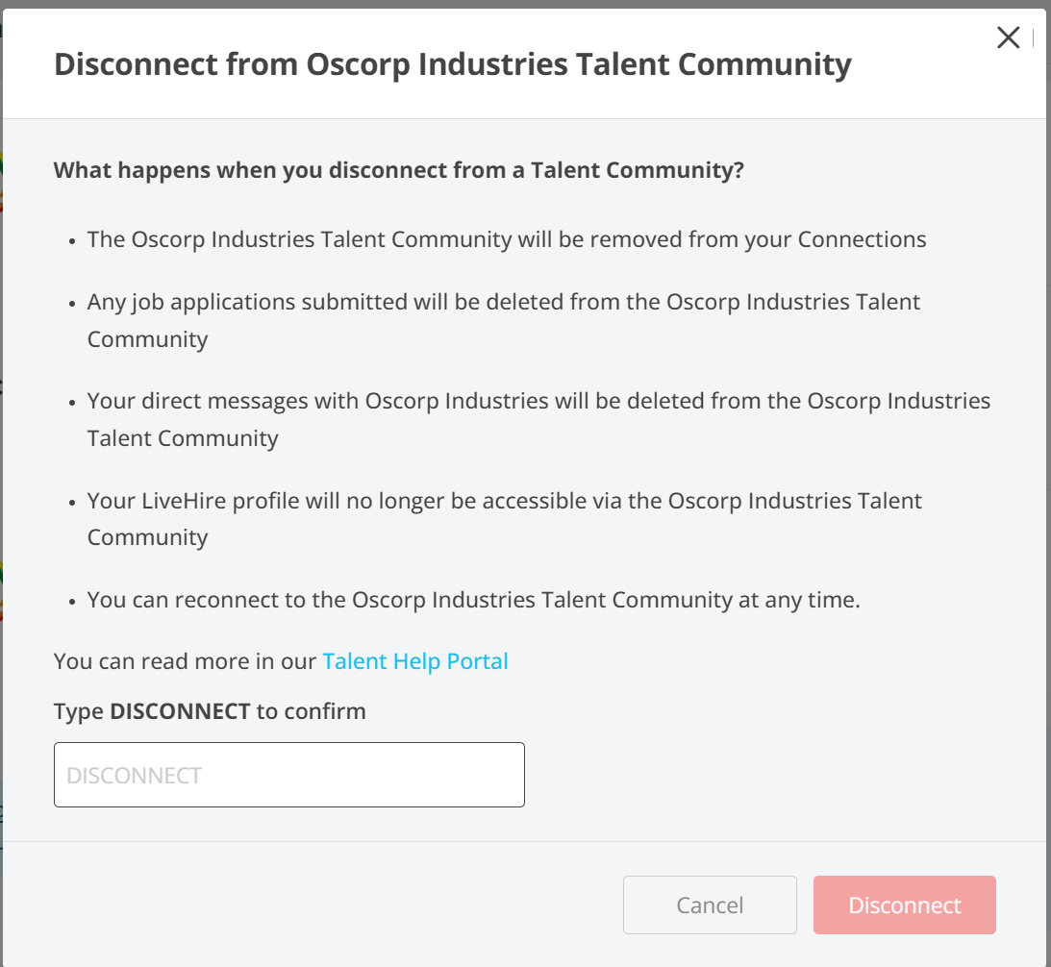Click the bullet dot before 'Your LiveHire profile'
Viewport: 1051px width, 967px height.
pyautogui.click(x=73, y=503)
